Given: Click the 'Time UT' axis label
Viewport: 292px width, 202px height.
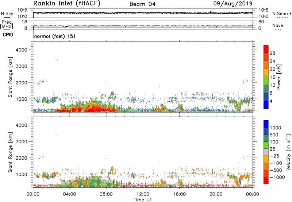Looking at the screenshot, I should pyautogui.click(x=143, y=200).
